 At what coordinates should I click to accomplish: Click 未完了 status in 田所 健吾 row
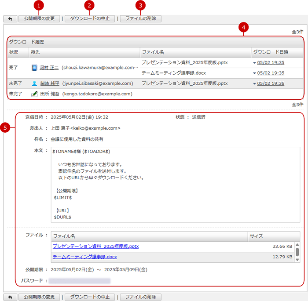15,94
